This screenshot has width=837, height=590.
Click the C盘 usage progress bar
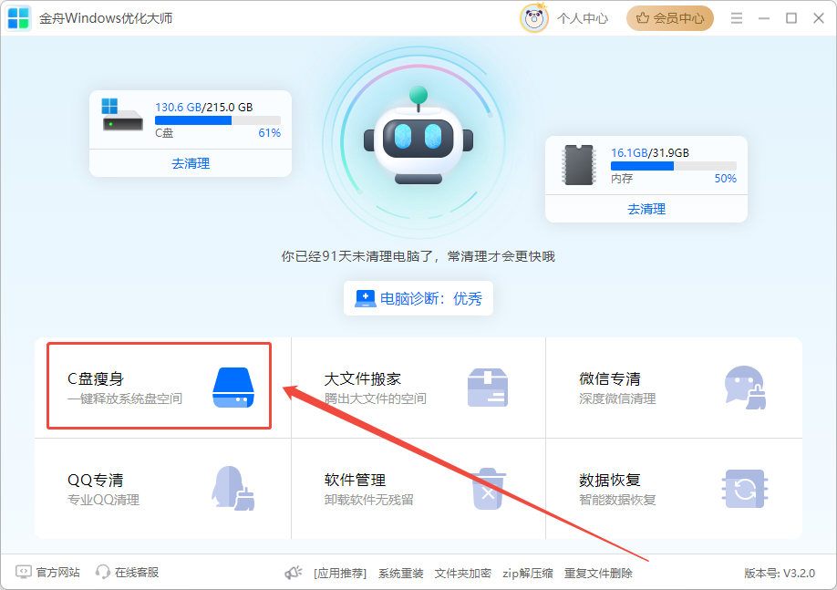(x=218, y=120)
